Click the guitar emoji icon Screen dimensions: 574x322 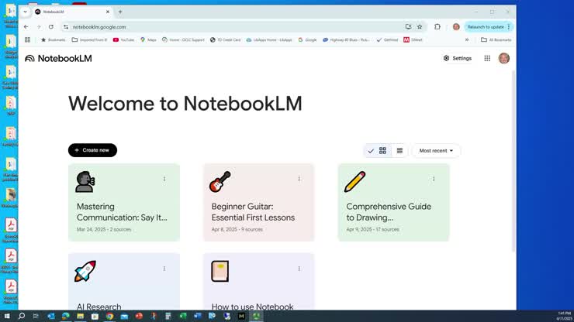[220, 182]
